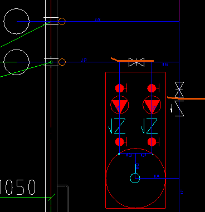Viewport: 205px width, 212px height.
Task: Click the right cyan check valve symbol
Action: [x=149, y=126]
